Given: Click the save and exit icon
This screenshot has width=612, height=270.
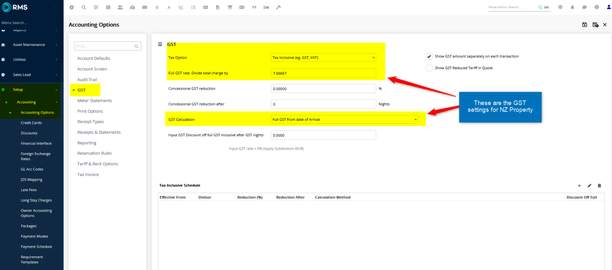Looking at the screenshot, I should [595, 25].
